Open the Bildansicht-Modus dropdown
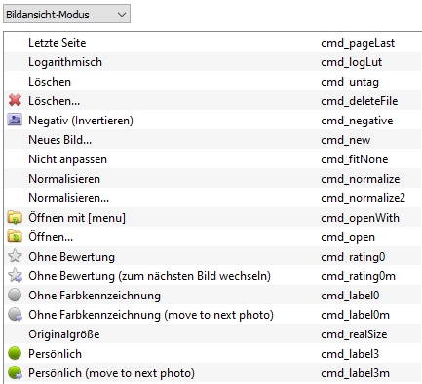Image resolution: width=422 pixels, height=384 pixels. 66,14
